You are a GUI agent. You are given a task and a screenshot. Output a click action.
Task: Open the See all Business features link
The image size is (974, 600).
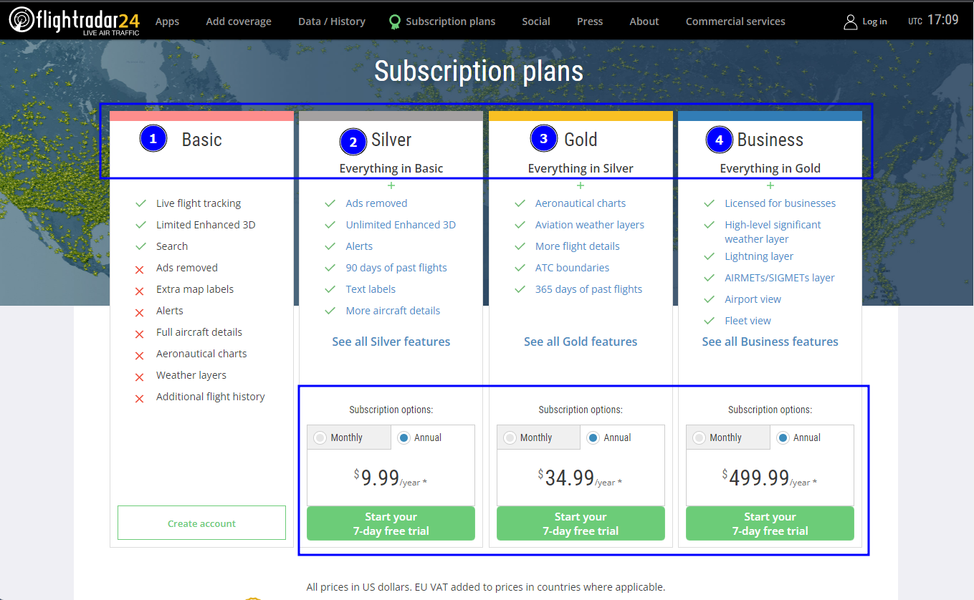[x=770, y=342]
